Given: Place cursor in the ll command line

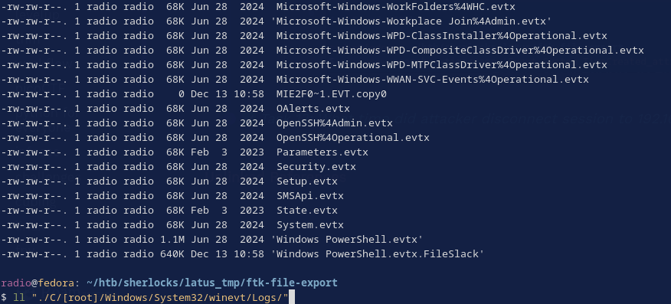Looking at the screenshot, I should coord(151,297).
